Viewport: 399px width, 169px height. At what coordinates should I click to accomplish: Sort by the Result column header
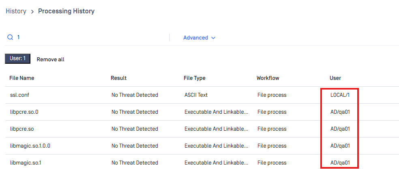(118, 78)
